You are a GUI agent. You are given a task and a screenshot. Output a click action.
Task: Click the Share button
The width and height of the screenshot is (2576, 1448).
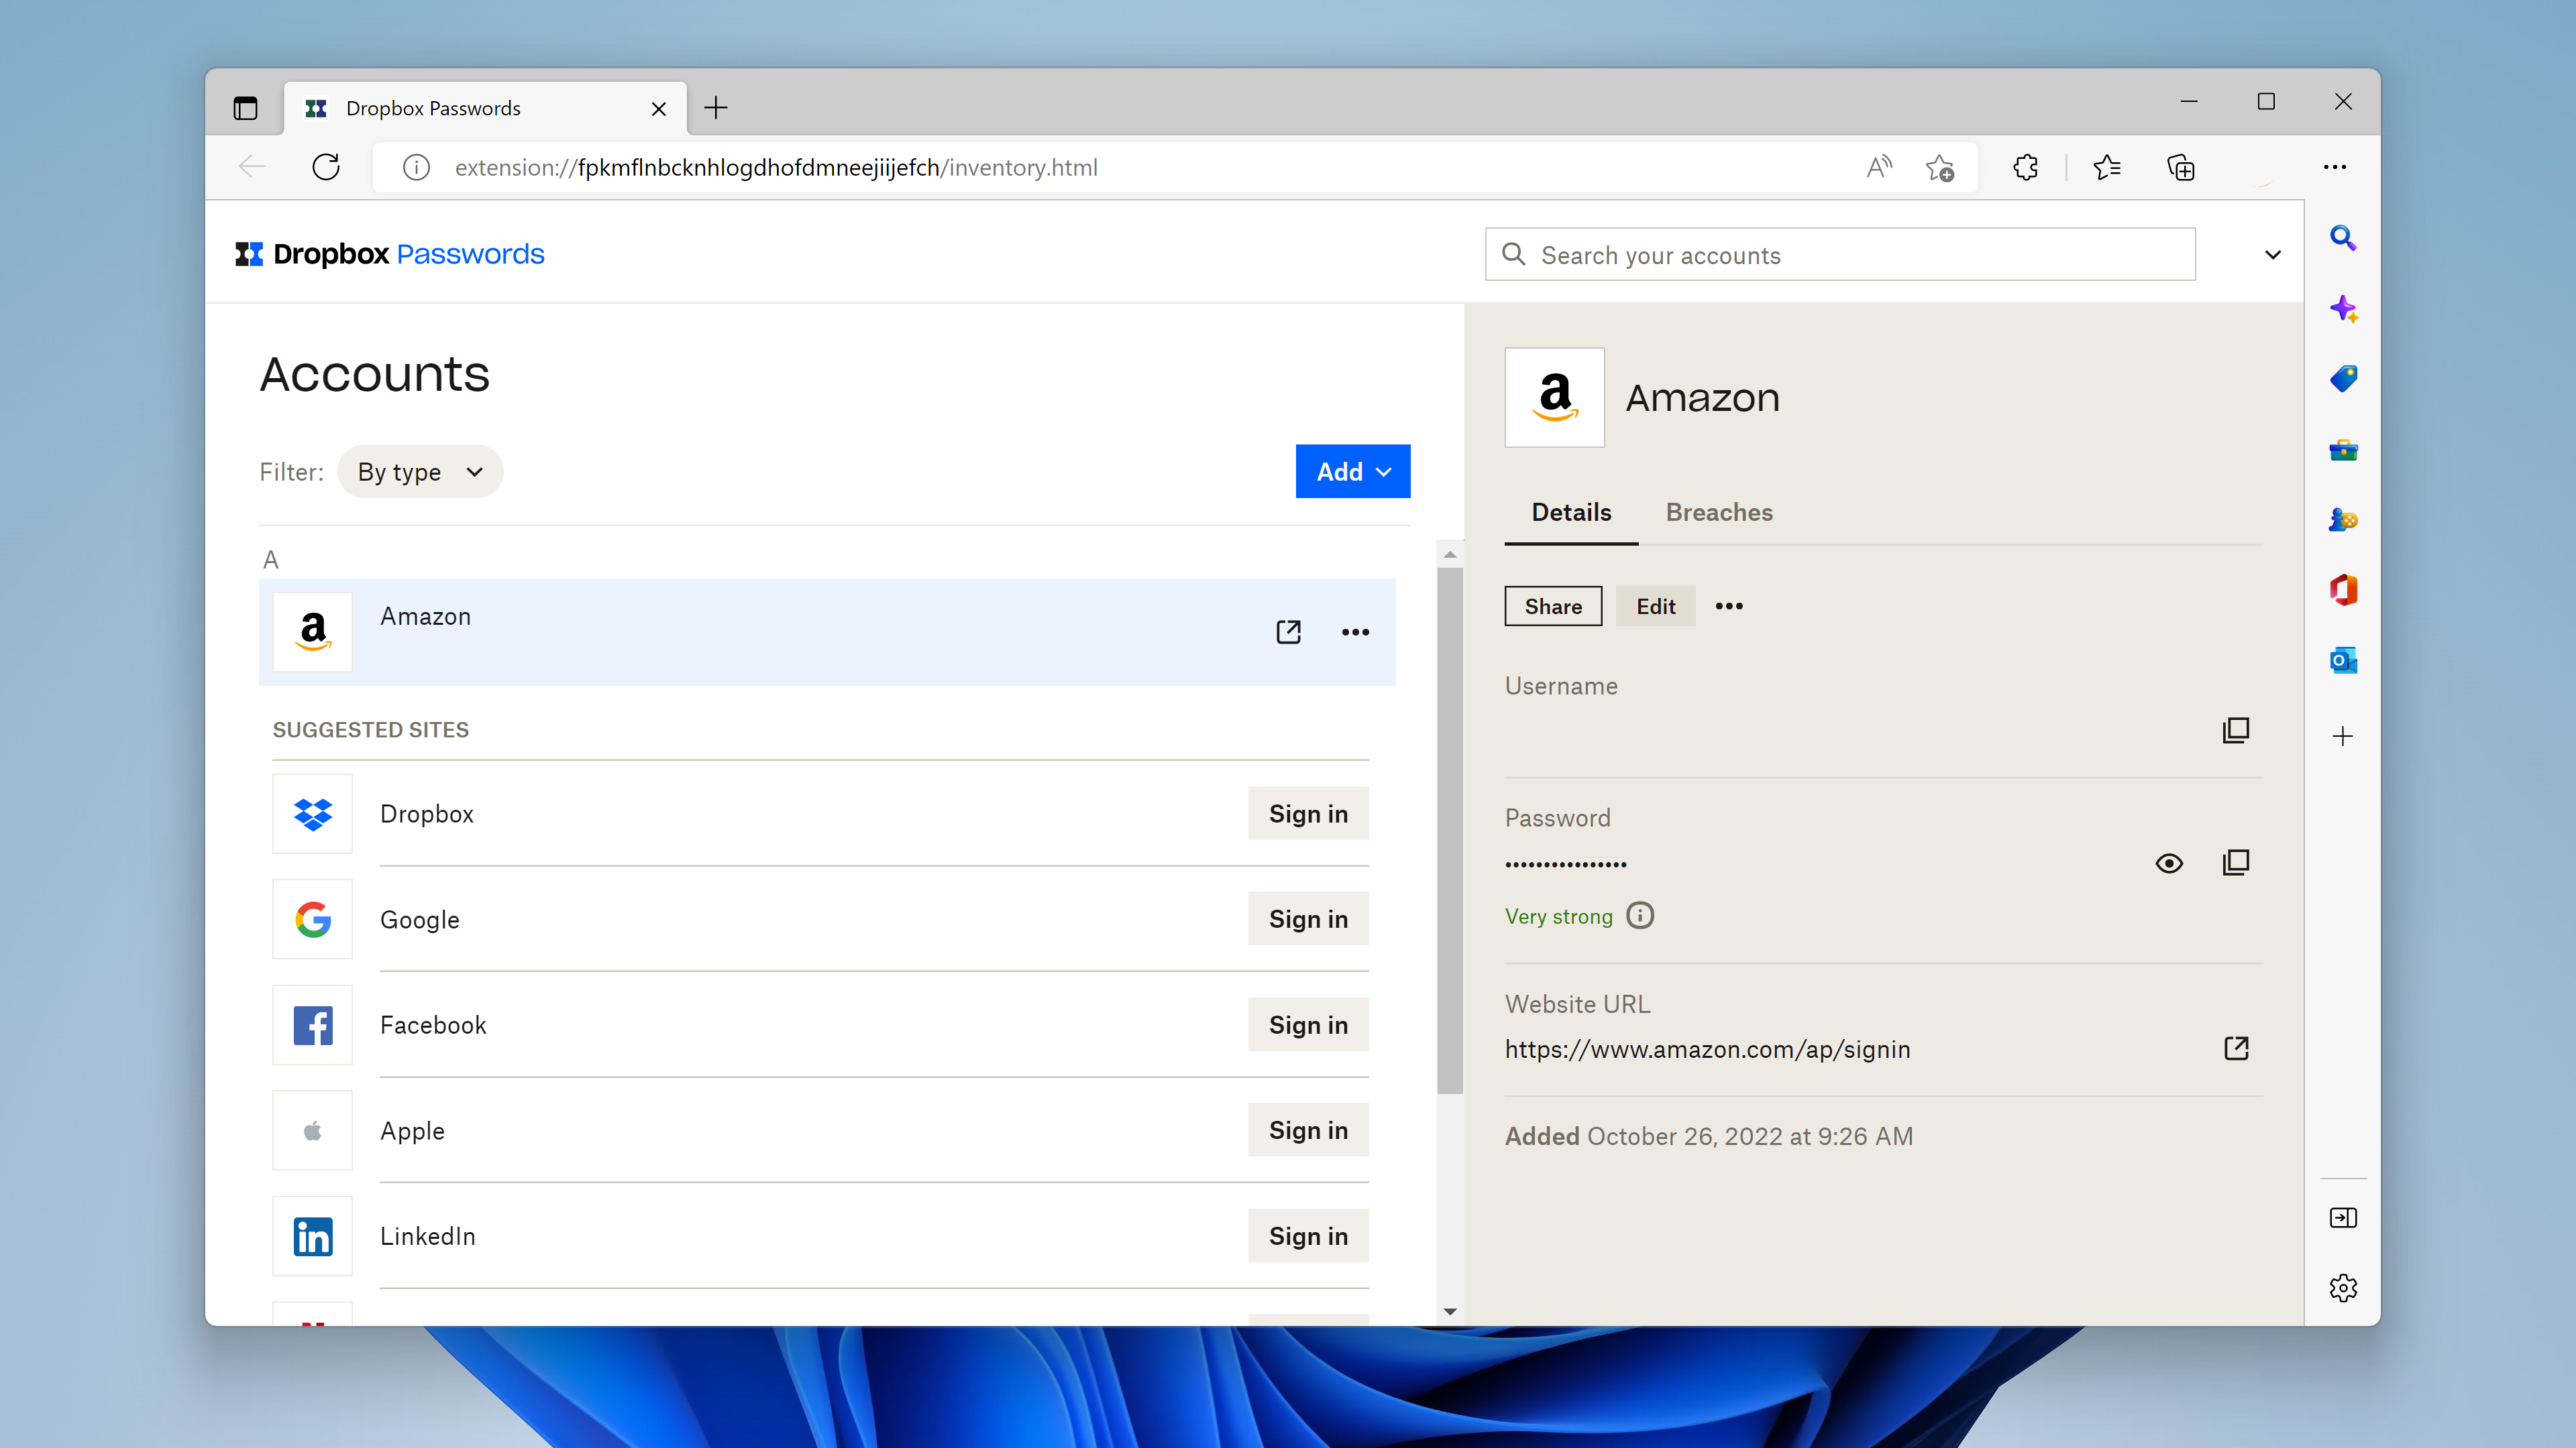[x=1553, y=607]
